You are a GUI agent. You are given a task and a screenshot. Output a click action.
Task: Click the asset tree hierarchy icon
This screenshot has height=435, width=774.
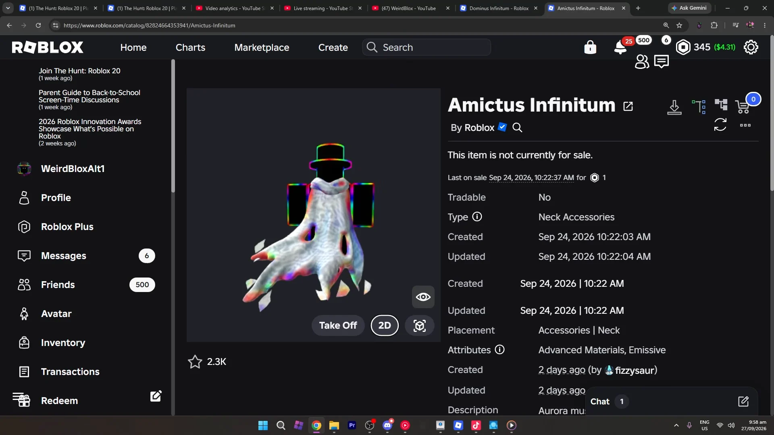(699, 107)
